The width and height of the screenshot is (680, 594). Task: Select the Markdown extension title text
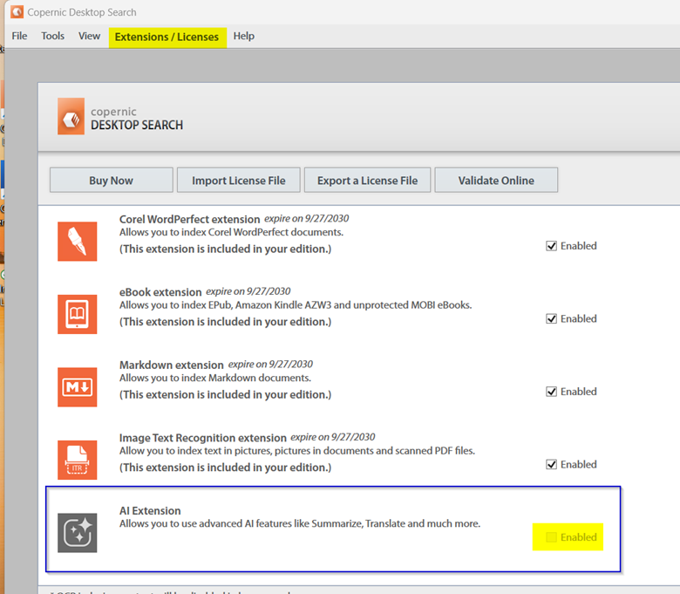point(171,365)
